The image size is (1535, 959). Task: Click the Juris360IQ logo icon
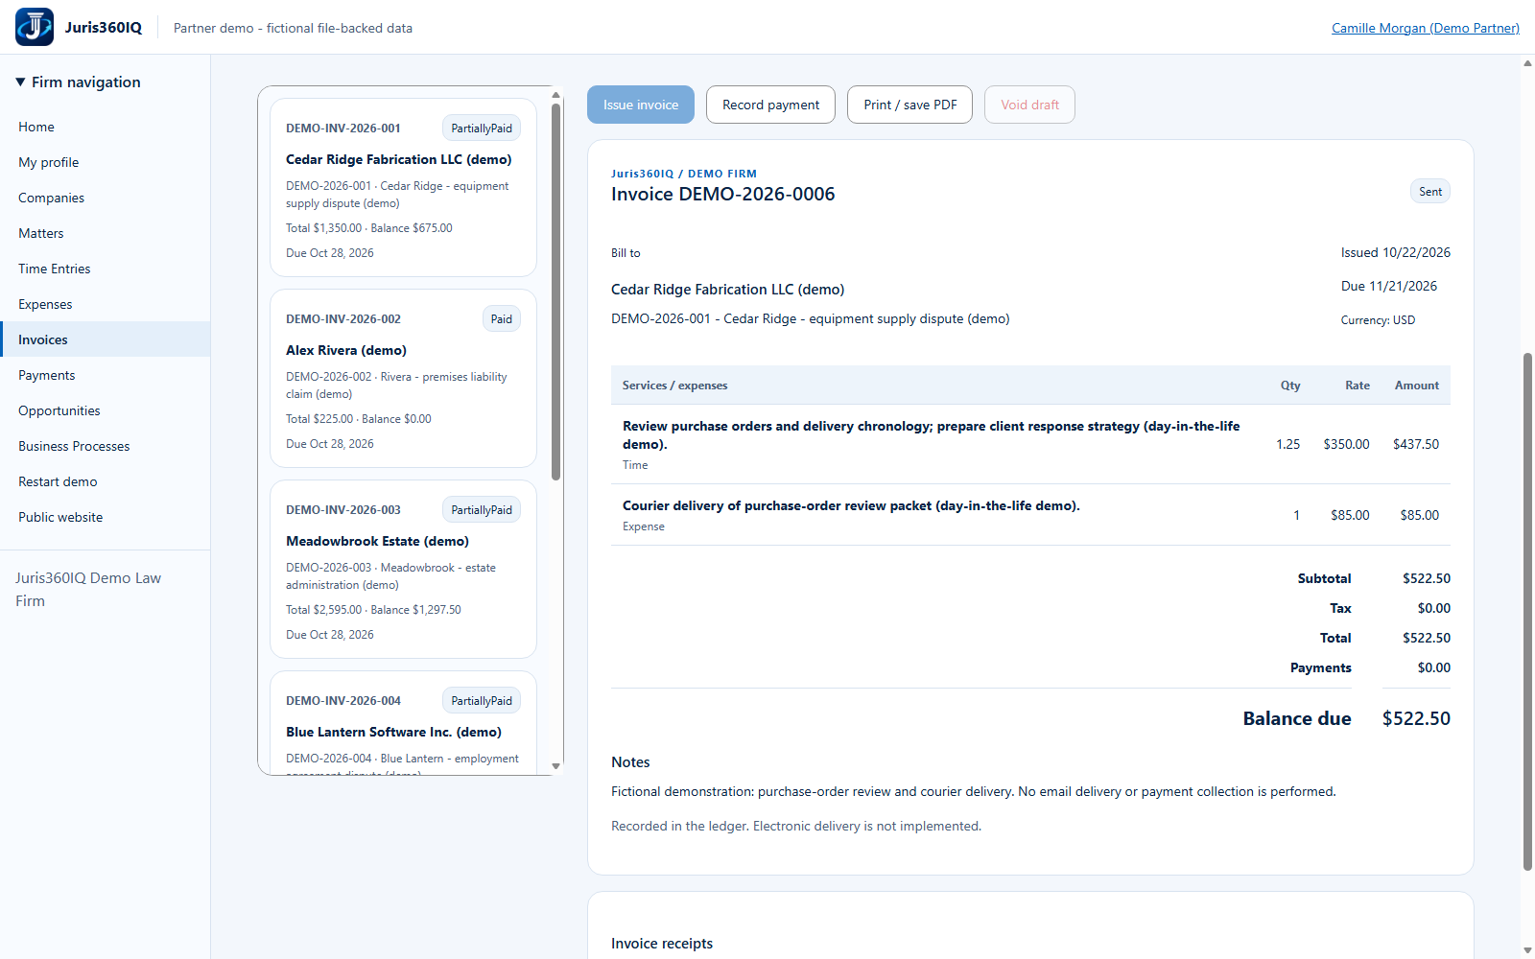pos(35,27)
